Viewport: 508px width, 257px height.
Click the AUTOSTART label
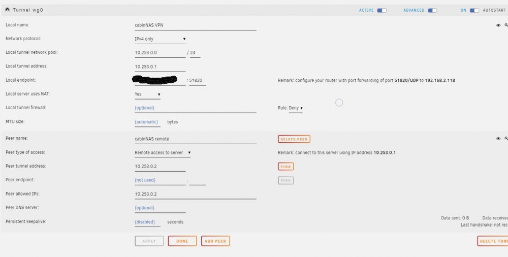coord(495,10)
